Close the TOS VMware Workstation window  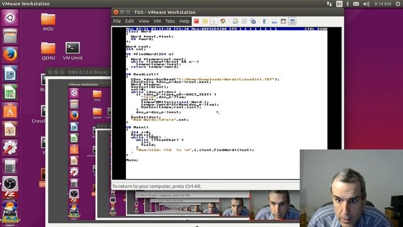pyautogui.click(x=116, y=12)
